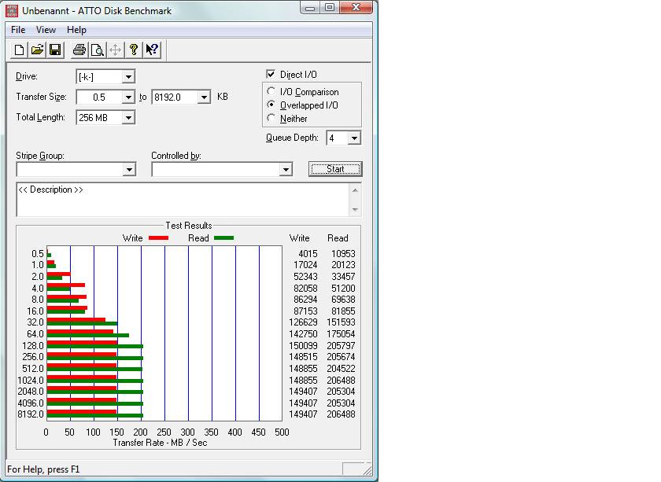Click the write value 150099
661x482 pixels.
click(x=303, y=345)
